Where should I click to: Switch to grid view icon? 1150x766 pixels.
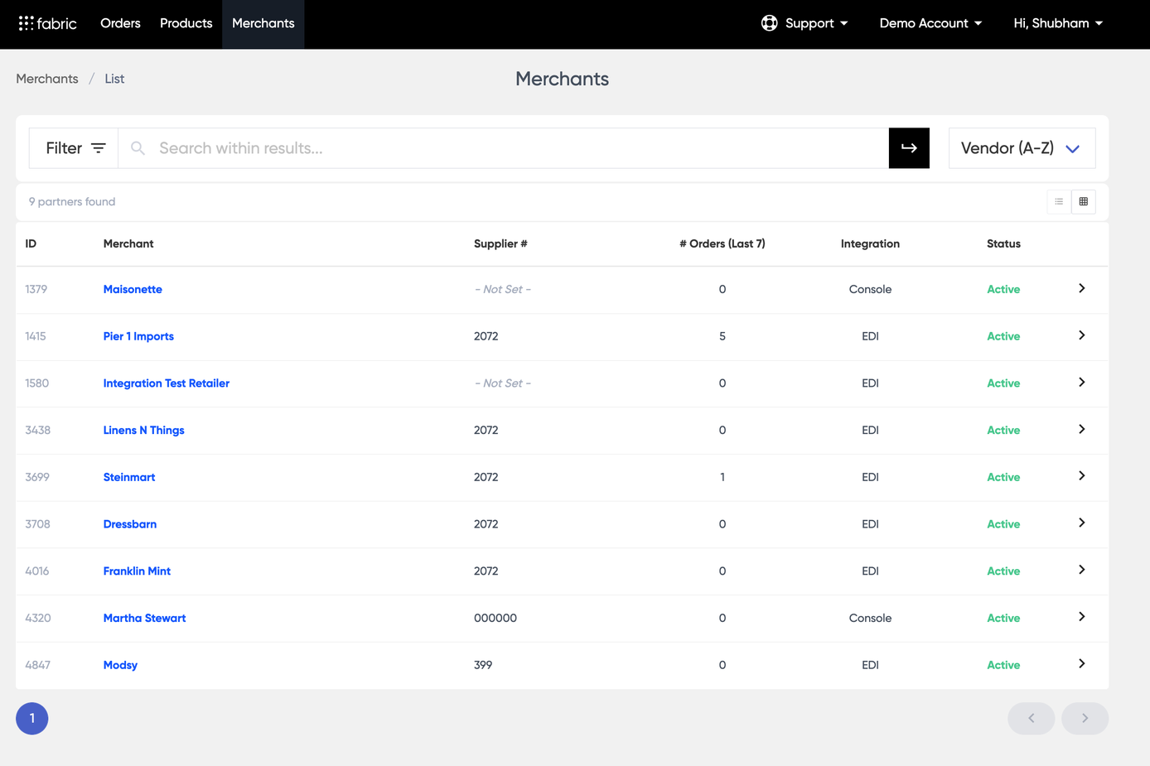pyautogui.click(x=1084, y=201)
